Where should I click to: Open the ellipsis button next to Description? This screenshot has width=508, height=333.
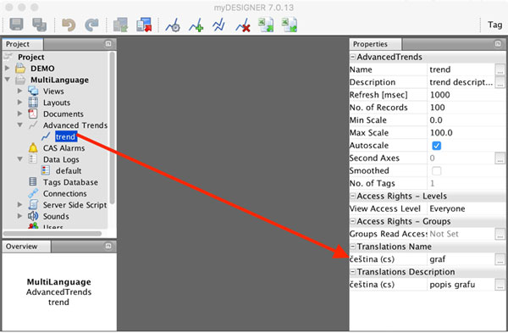[x=500, y=82]
